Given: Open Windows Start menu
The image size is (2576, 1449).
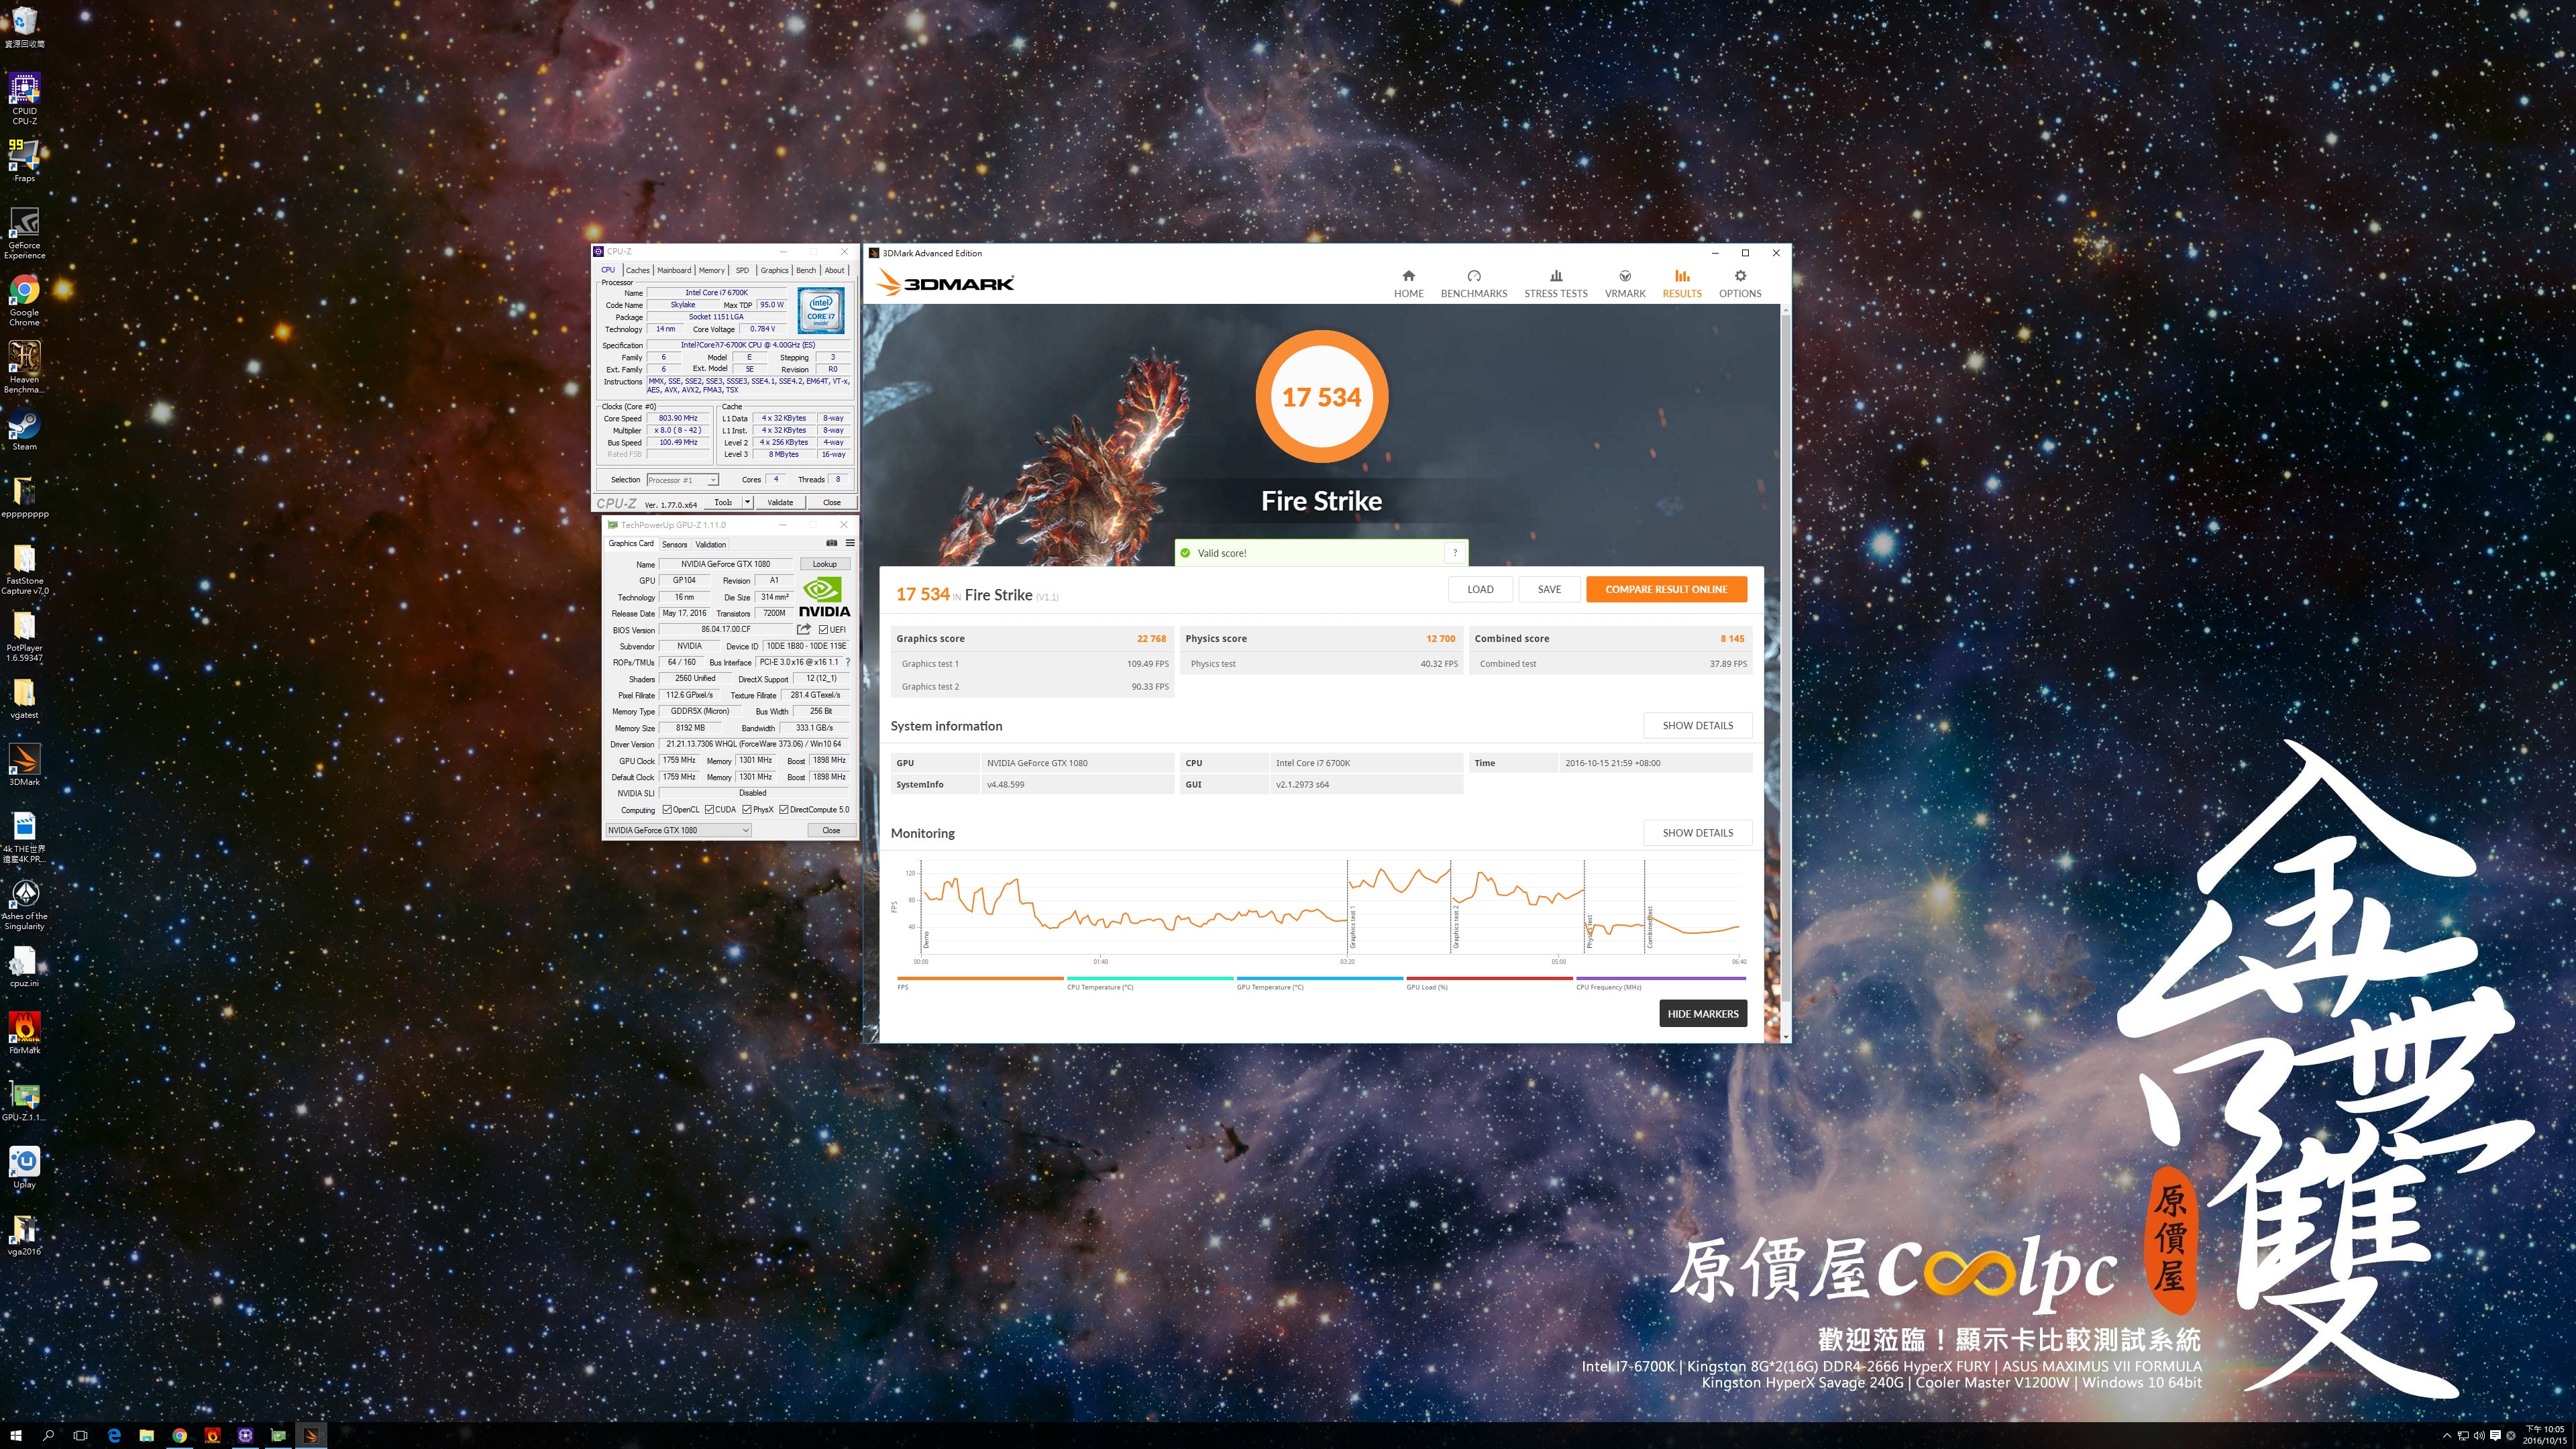Looking at the screenshot, I should [16, 1435].
